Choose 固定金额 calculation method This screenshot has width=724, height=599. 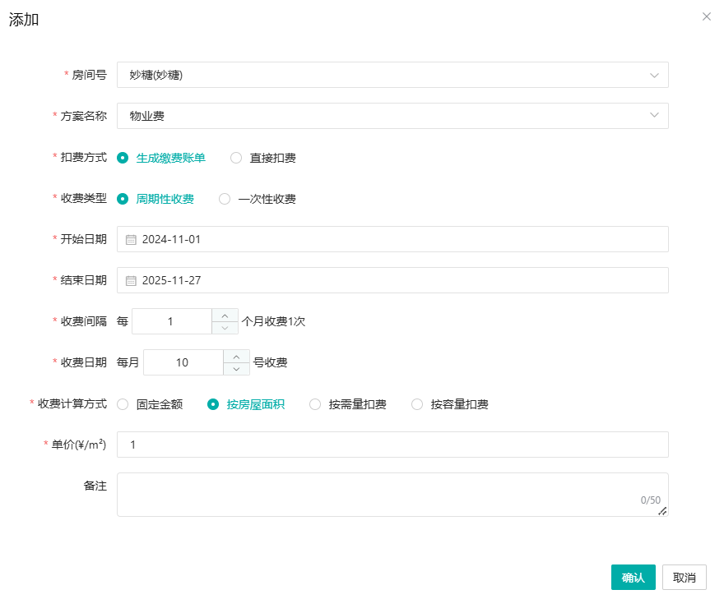point(123,404)
